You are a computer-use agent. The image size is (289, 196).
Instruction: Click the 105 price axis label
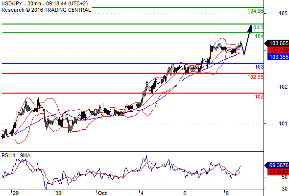click(x=283, y=13)
